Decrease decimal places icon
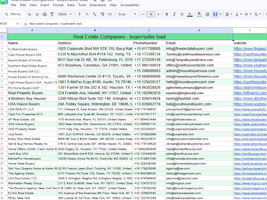 click(x=95, y=14)
